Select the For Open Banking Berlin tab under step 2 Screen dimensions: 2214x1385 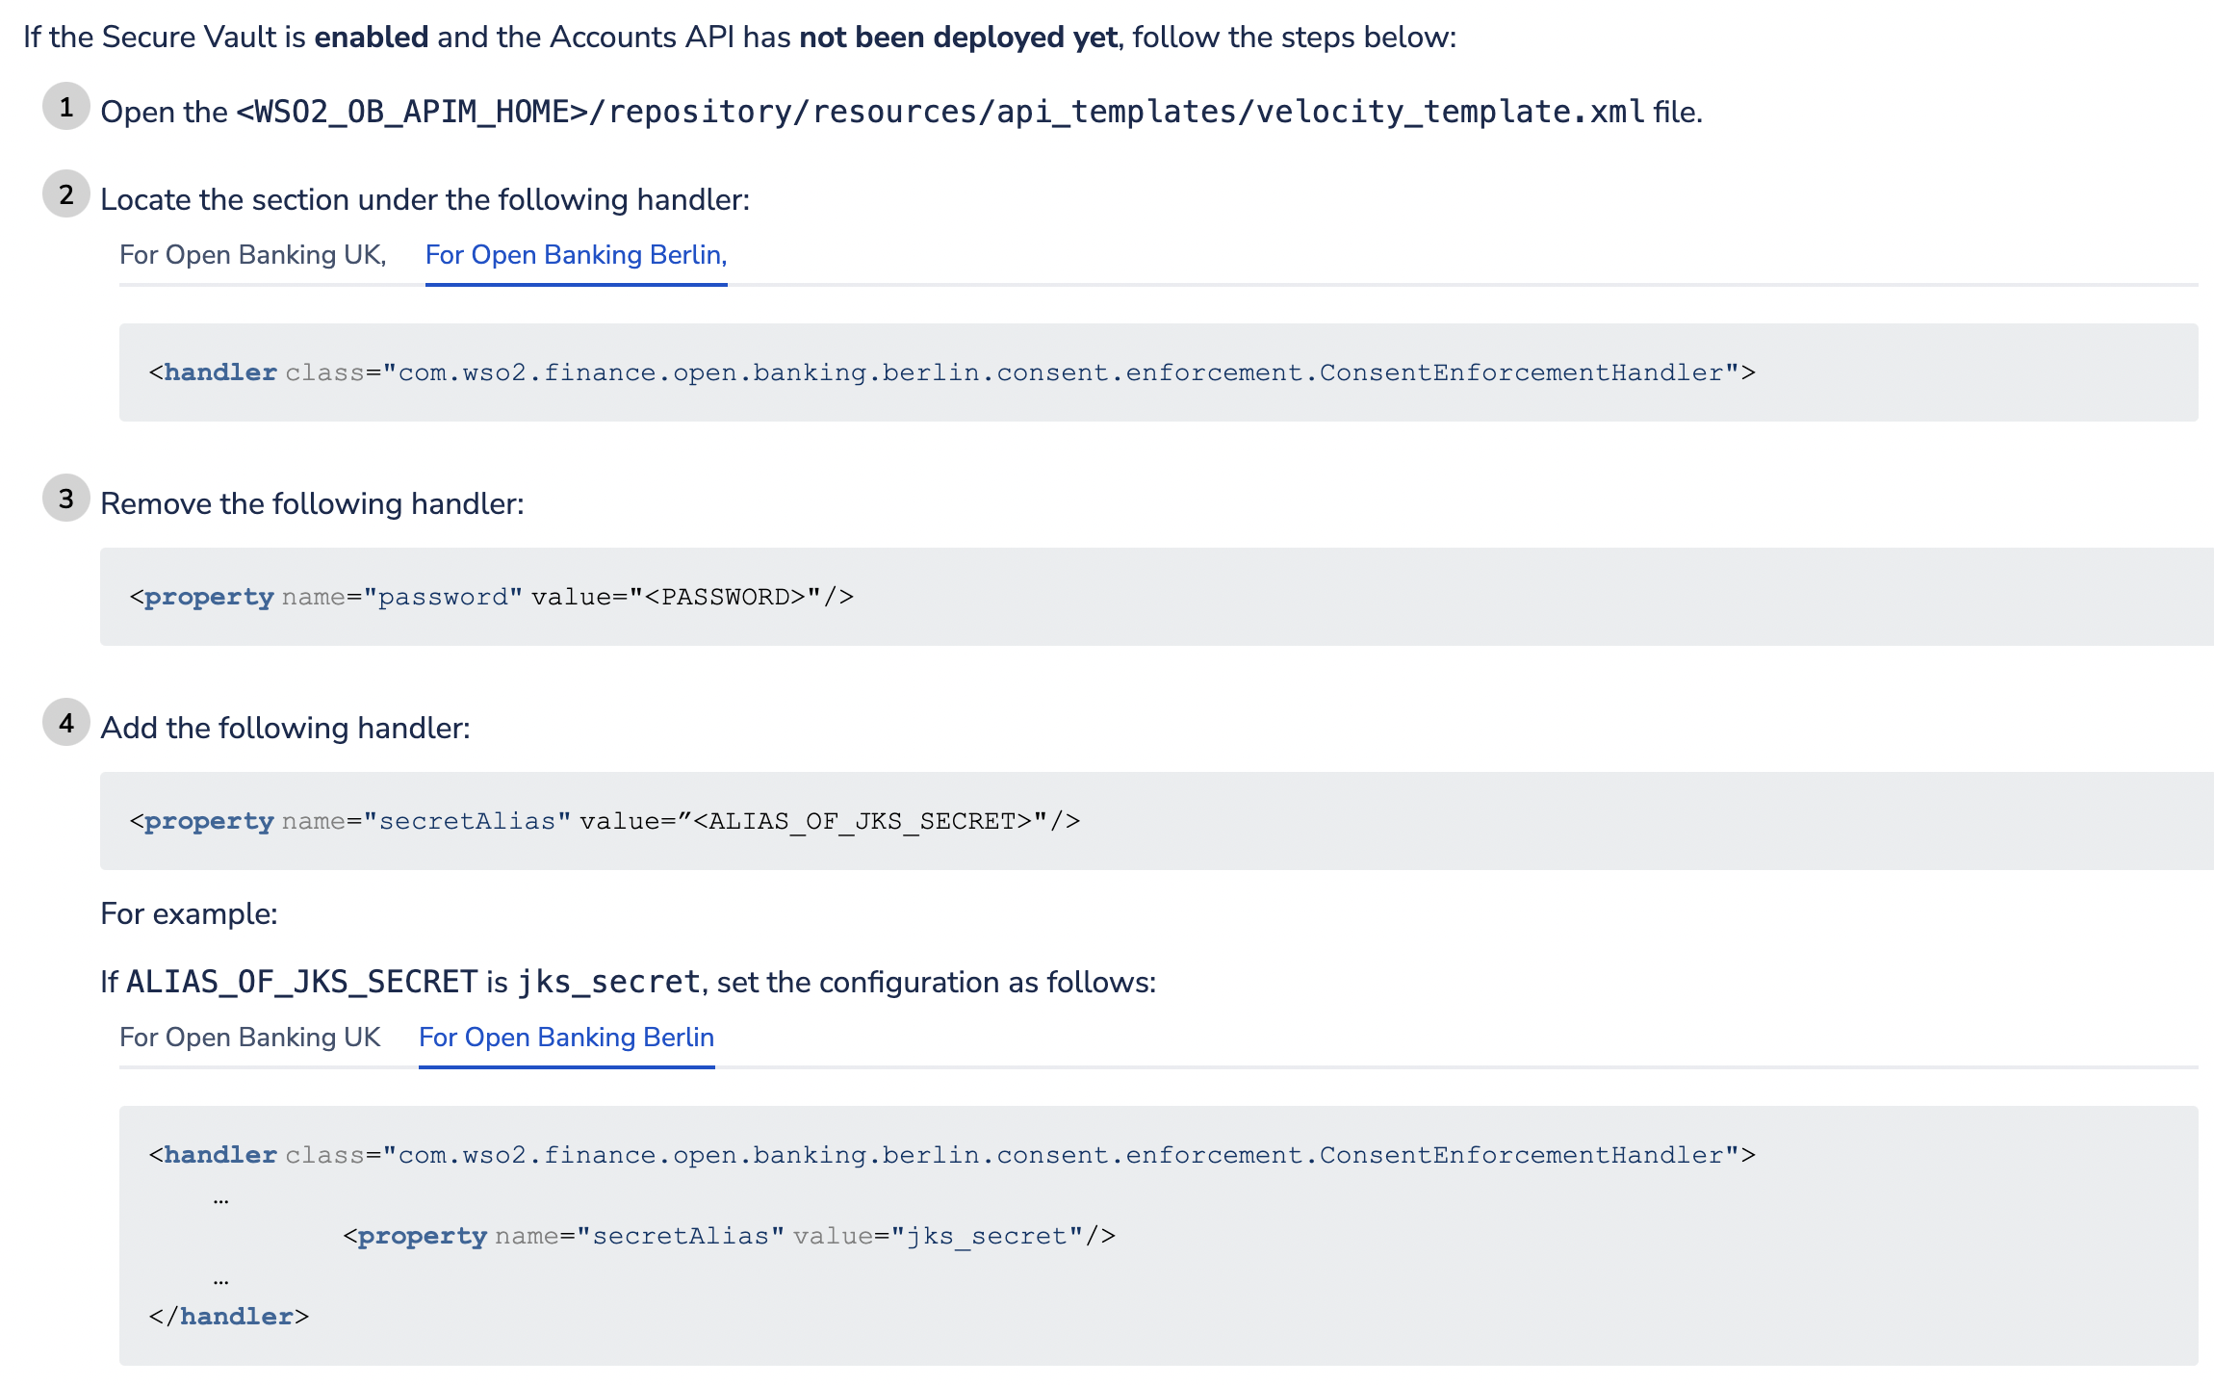(x=576, y=254)
